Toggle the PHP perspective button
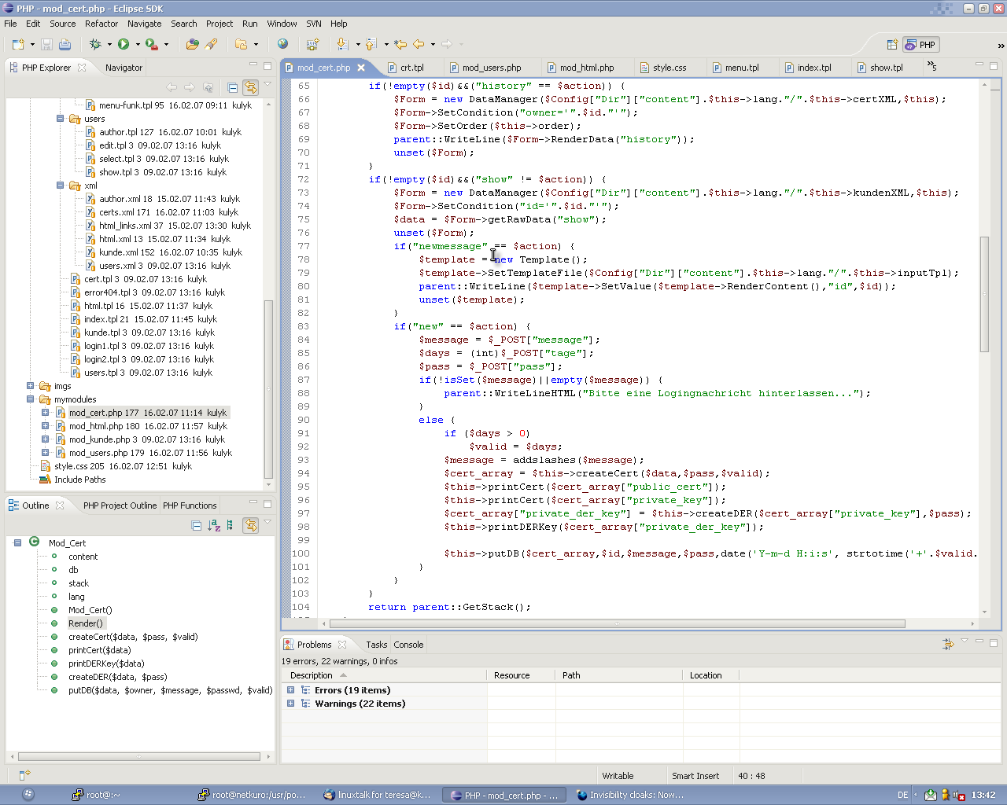 click(921, 45)
